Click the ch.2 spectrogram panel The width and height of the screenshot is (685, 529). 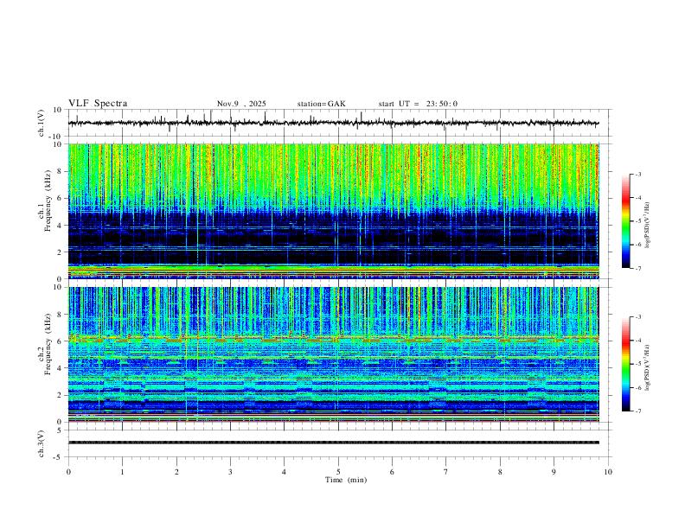click(333, 354)
